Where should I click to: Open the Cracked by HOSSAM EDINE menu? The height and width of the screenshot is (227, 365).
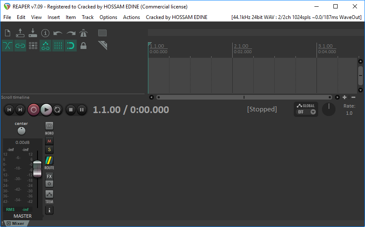coord(177,17)
